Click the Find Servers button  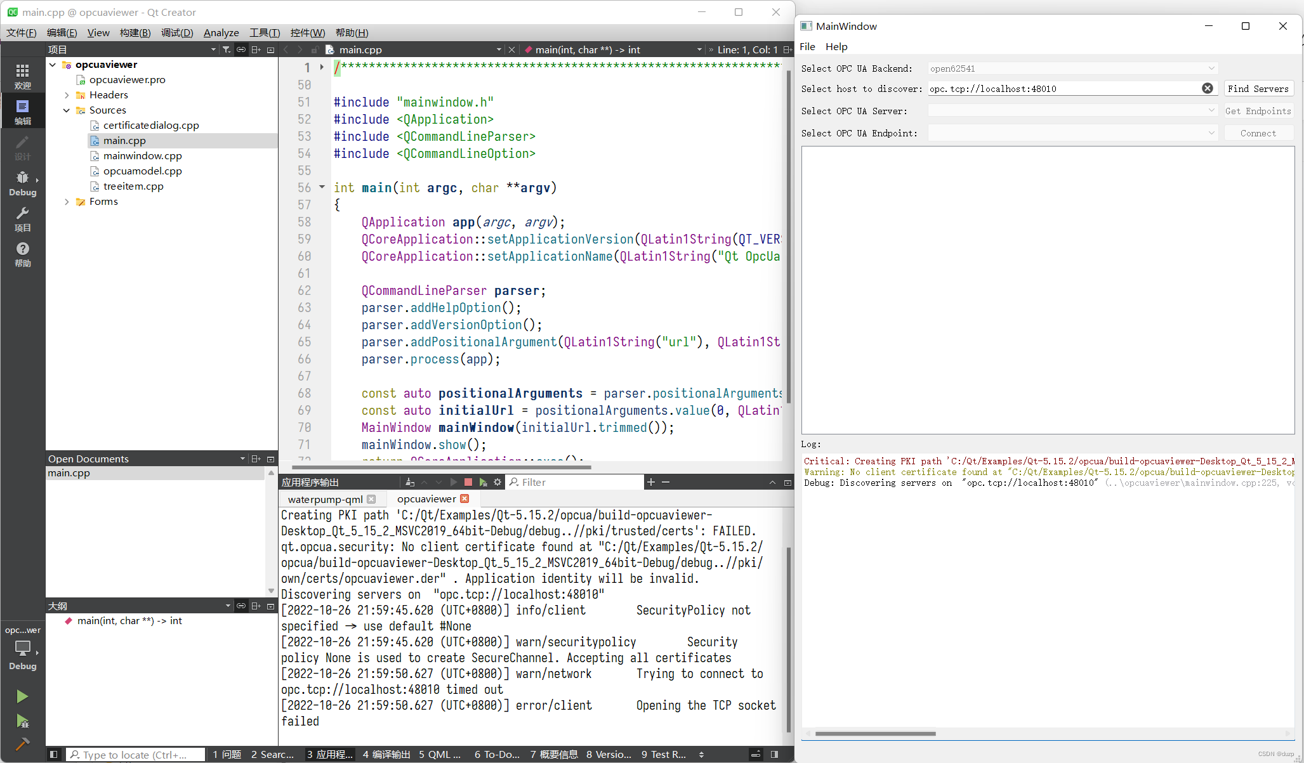[x=1258, y=89]
